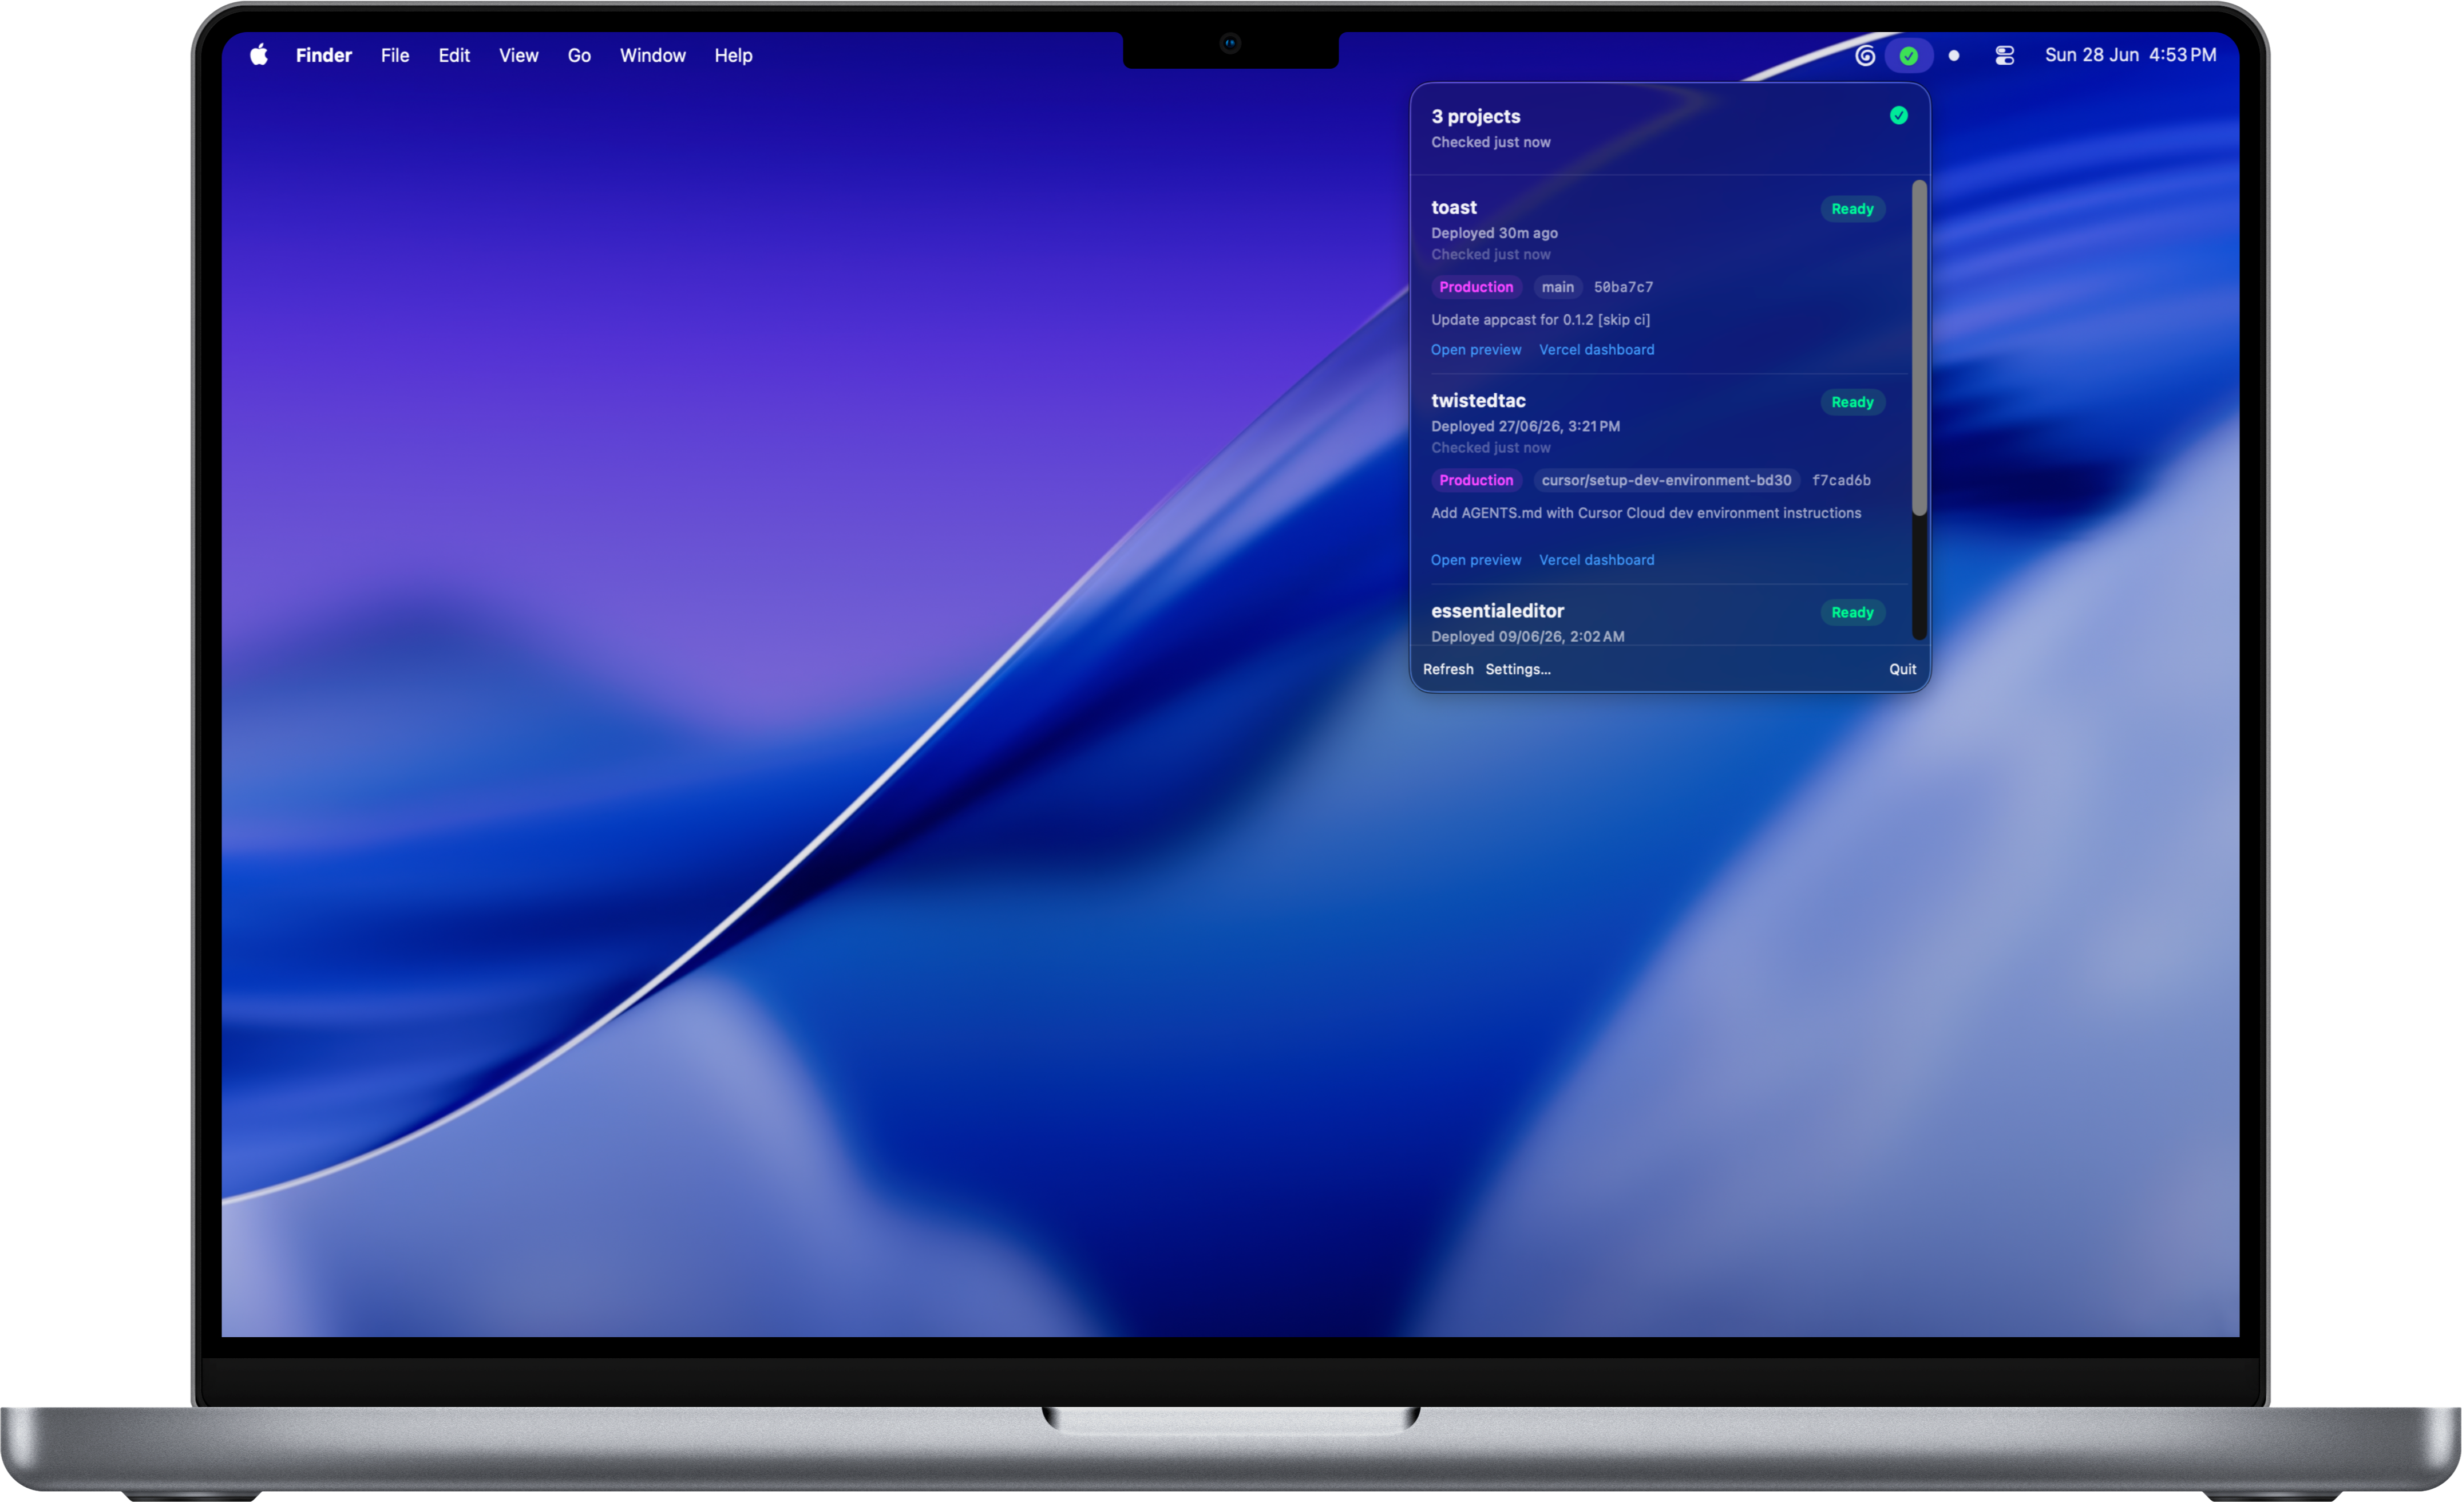Screen dimensions: 2462x1502
Task: Click the spiral menu bar icon
Action: pos(1865,55)
